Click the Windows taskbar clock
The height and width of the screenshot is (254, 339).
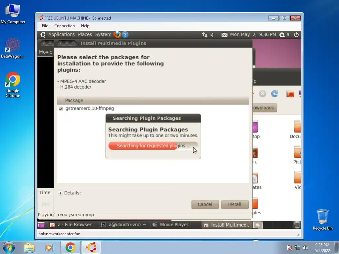pyautogui.click(x=322, y=248)
